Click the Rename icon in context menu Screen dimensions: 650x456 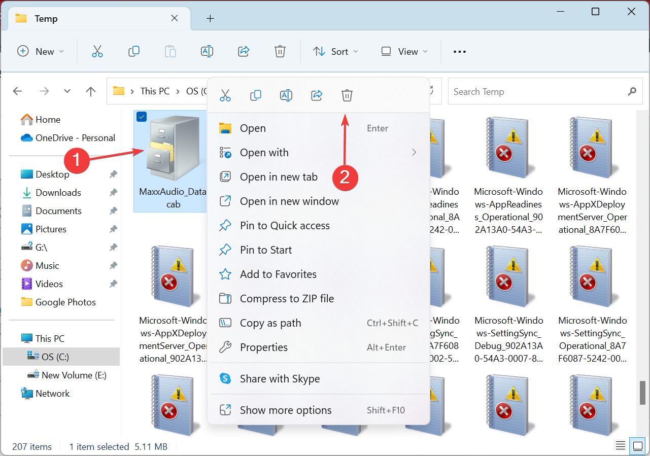point(286,95)
